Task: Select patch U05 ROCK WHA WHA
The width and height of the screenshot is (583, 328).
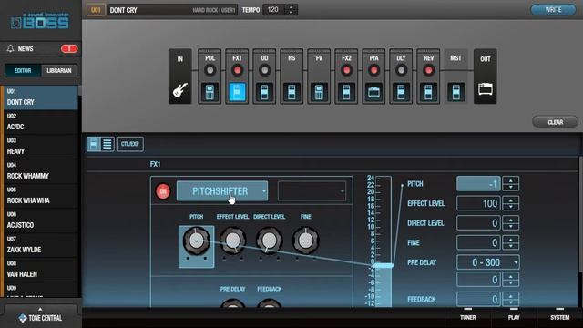Action: 41,196
